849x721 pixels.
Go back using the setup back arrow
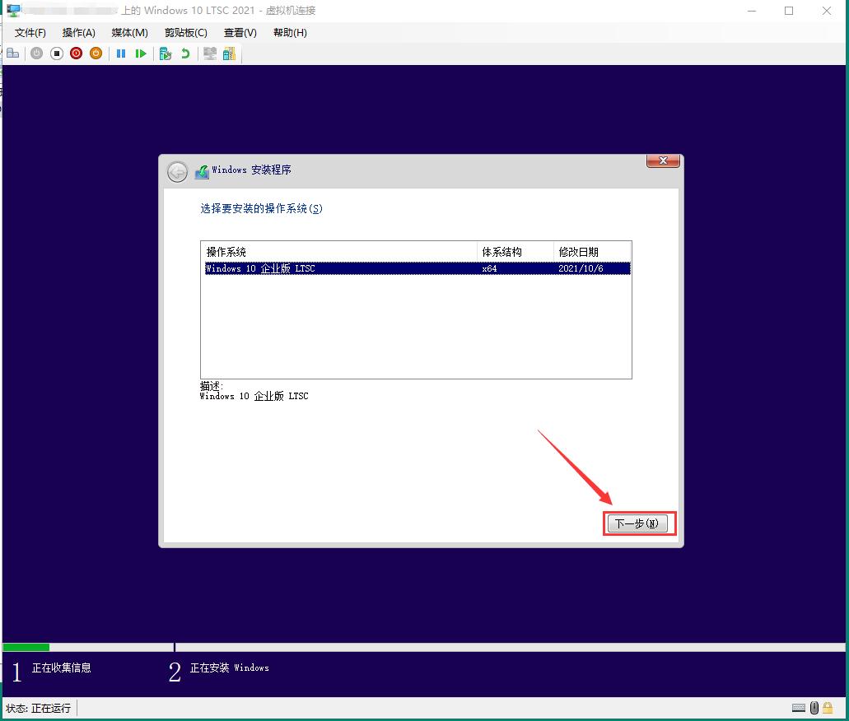pyautogui.click(x=177, y=172)
